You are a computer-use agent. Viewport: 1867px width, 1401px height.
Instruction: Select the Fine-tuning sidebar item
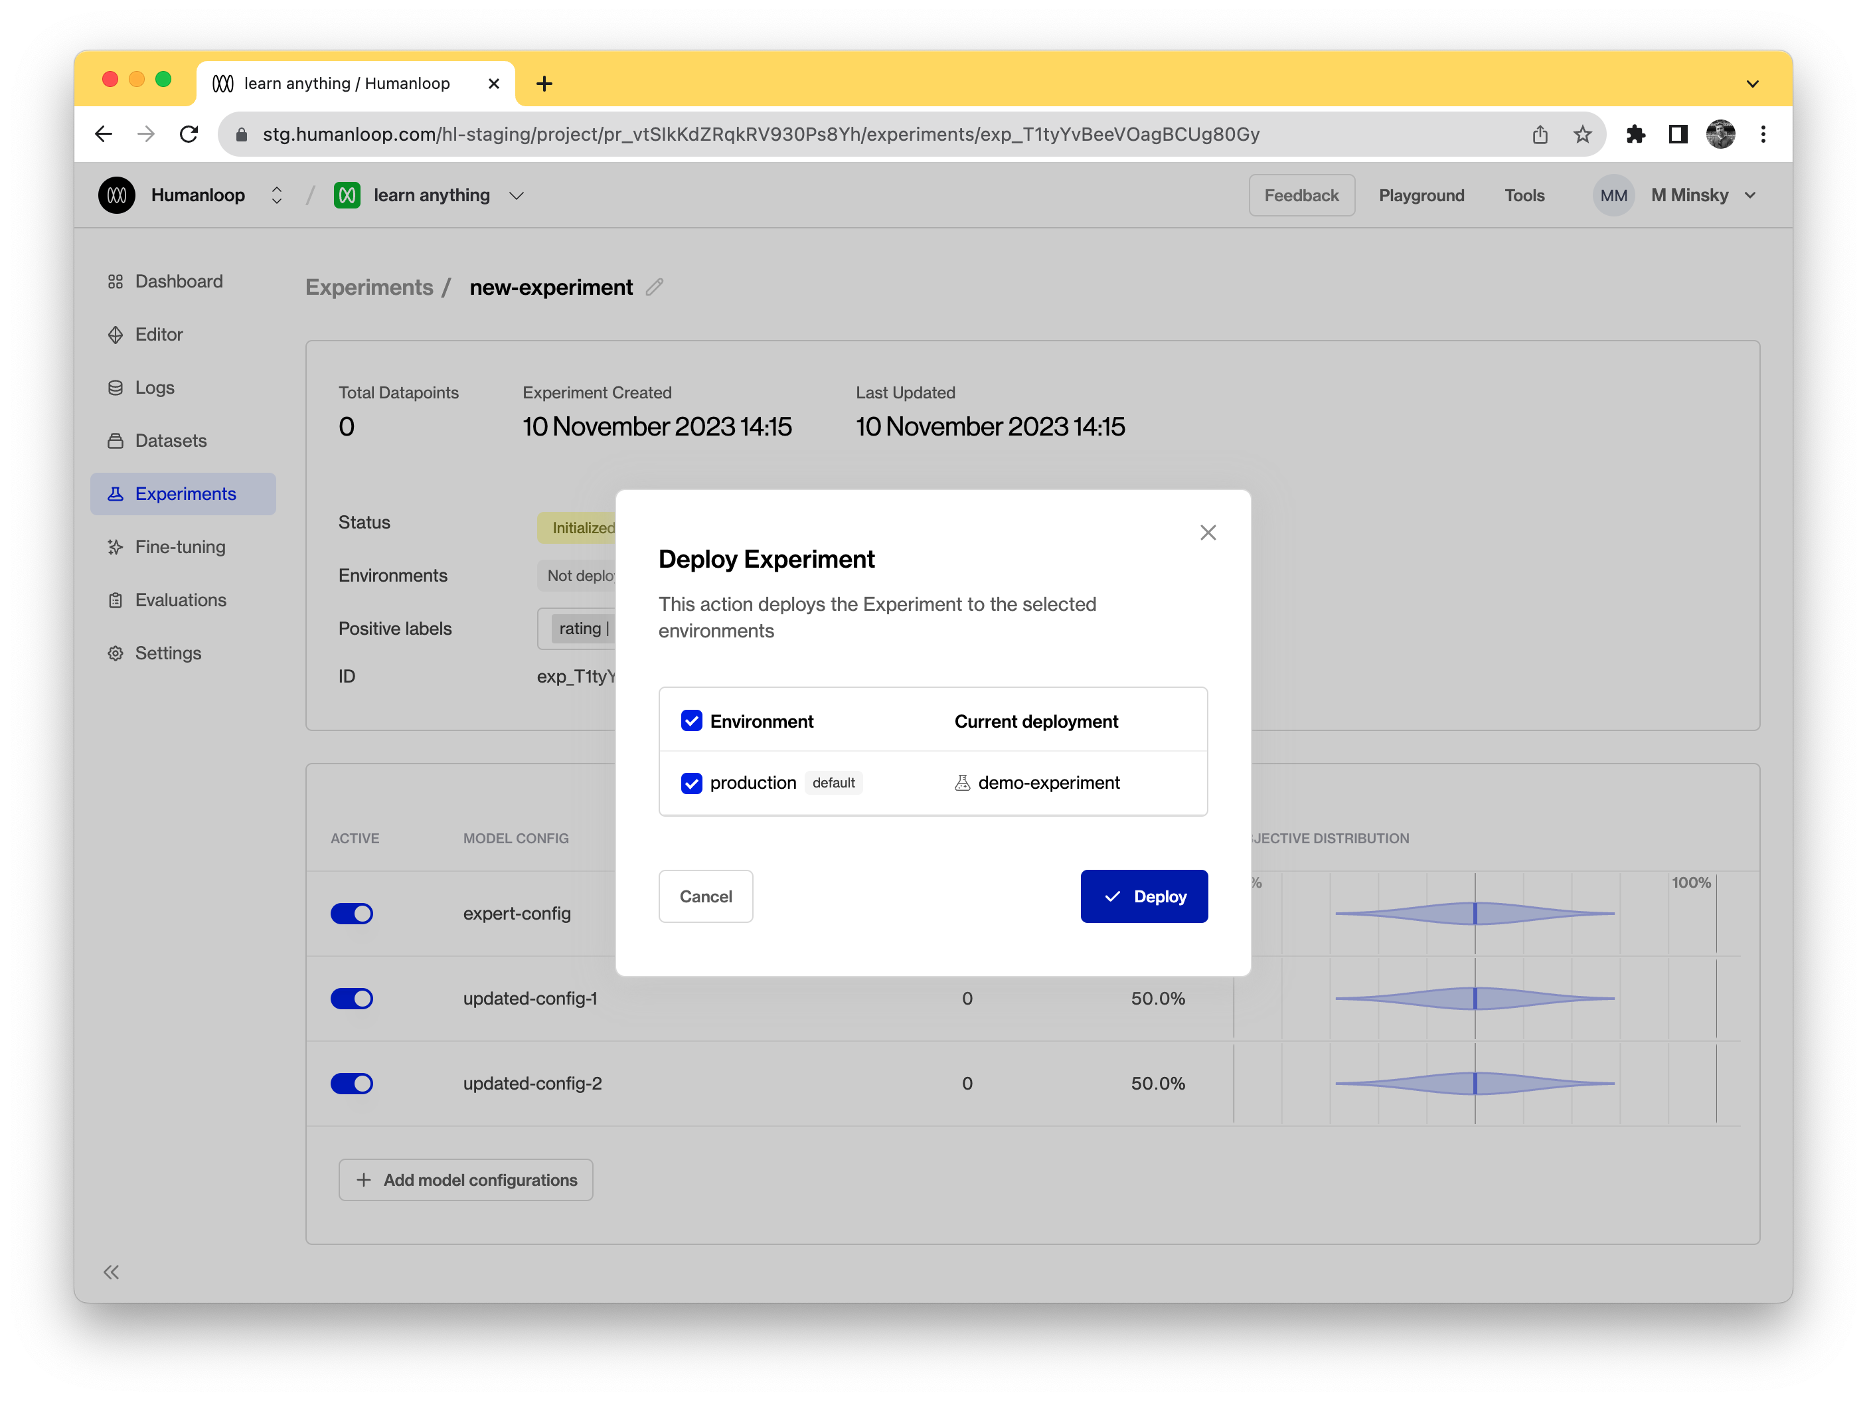[177, 546]
